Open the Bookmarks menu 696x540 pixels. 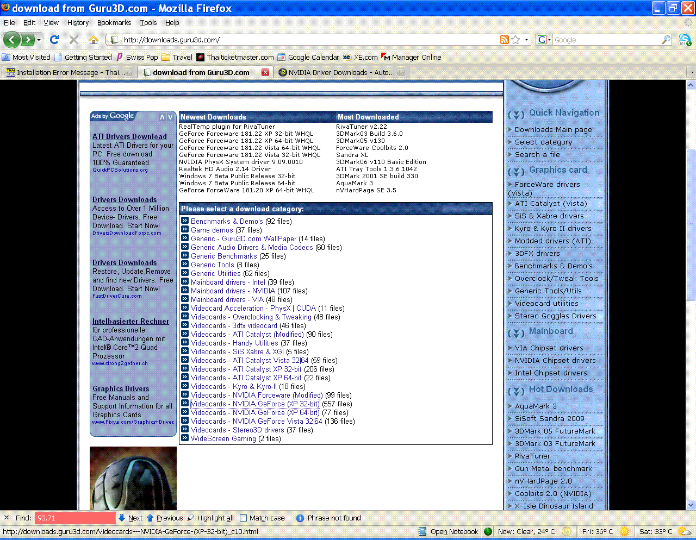coord(114,23)
